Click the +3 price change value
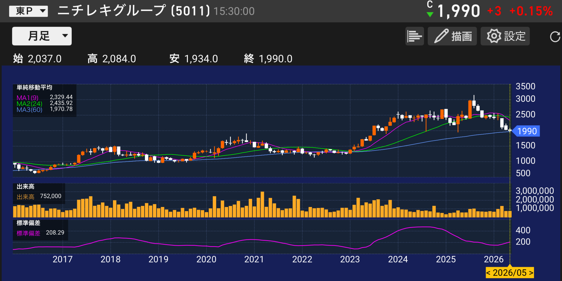Viewport: 562px width, 281px height. click(494, 11)
